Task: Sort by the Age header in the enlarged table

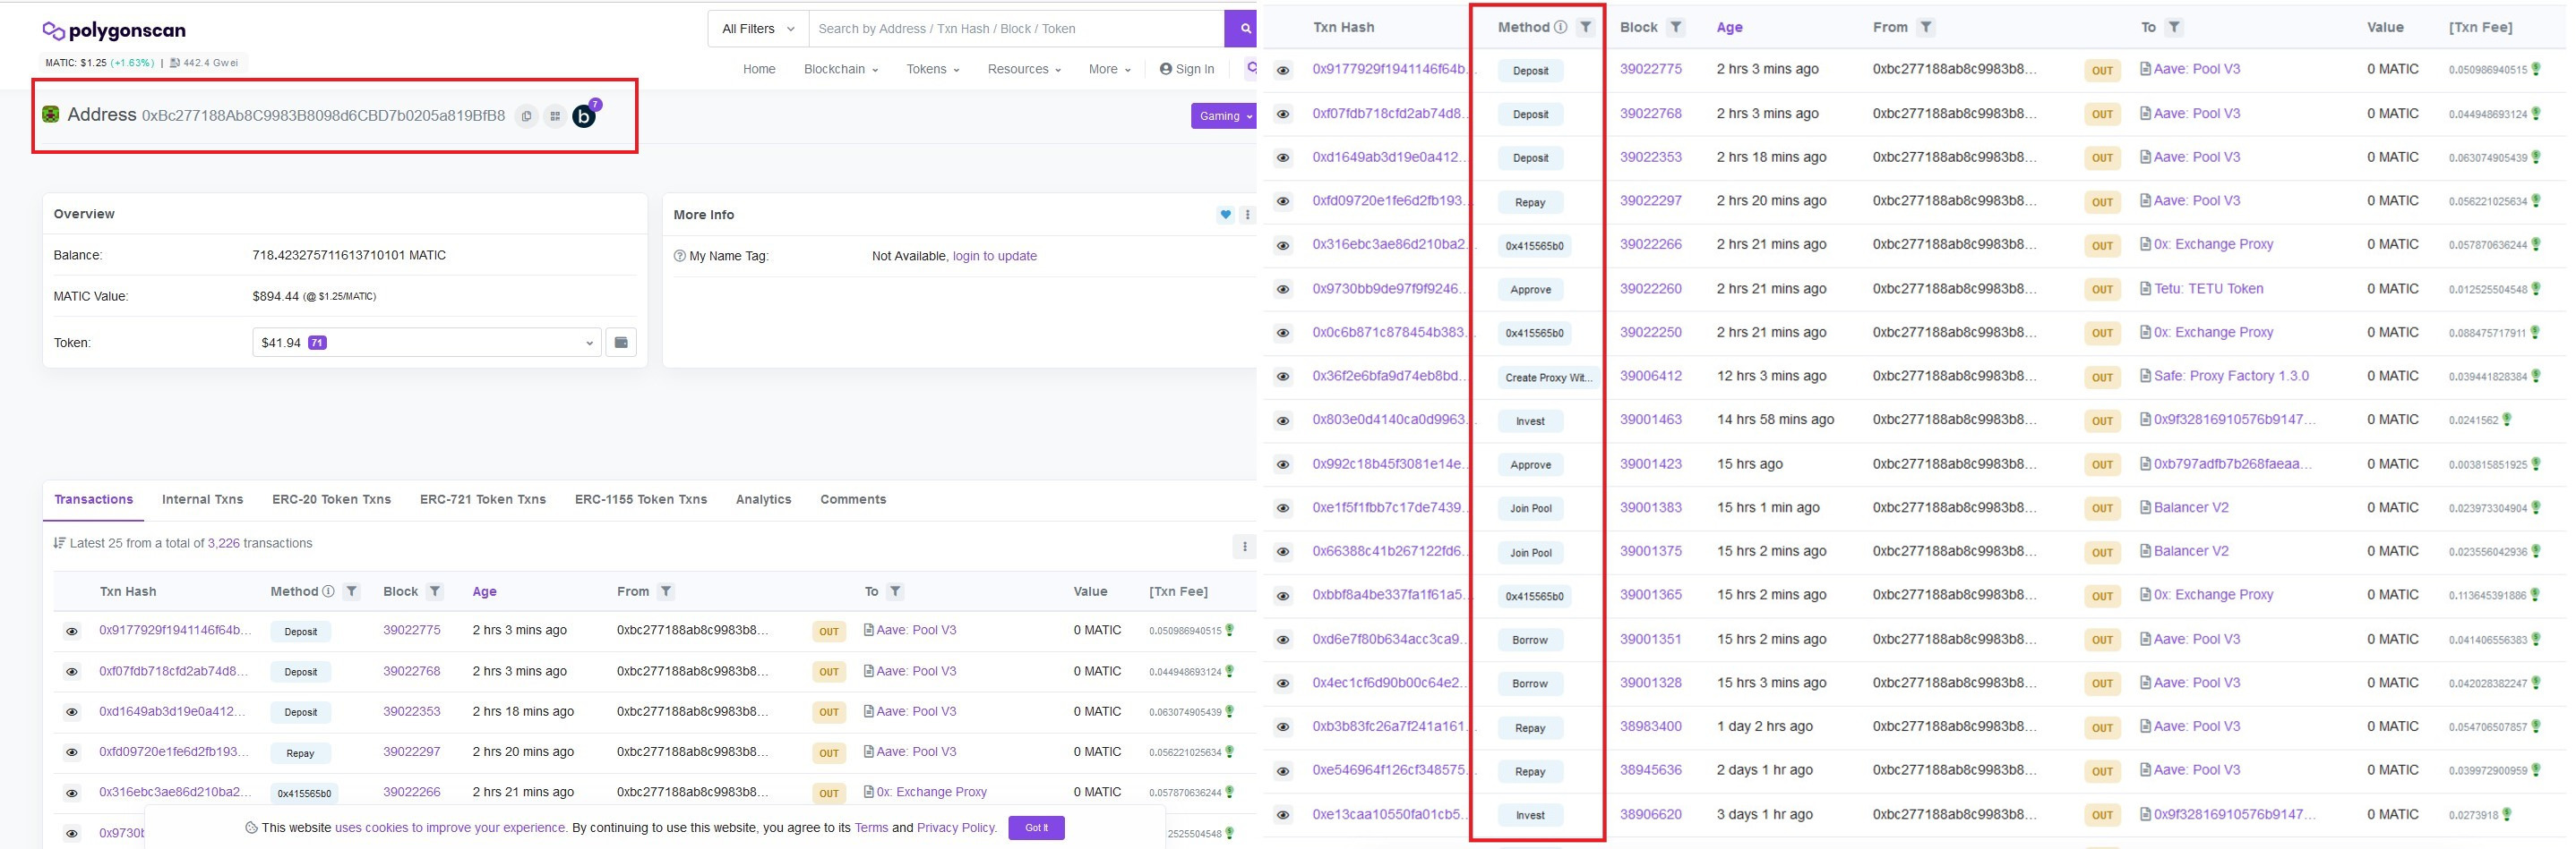Action: point(1729,27)
